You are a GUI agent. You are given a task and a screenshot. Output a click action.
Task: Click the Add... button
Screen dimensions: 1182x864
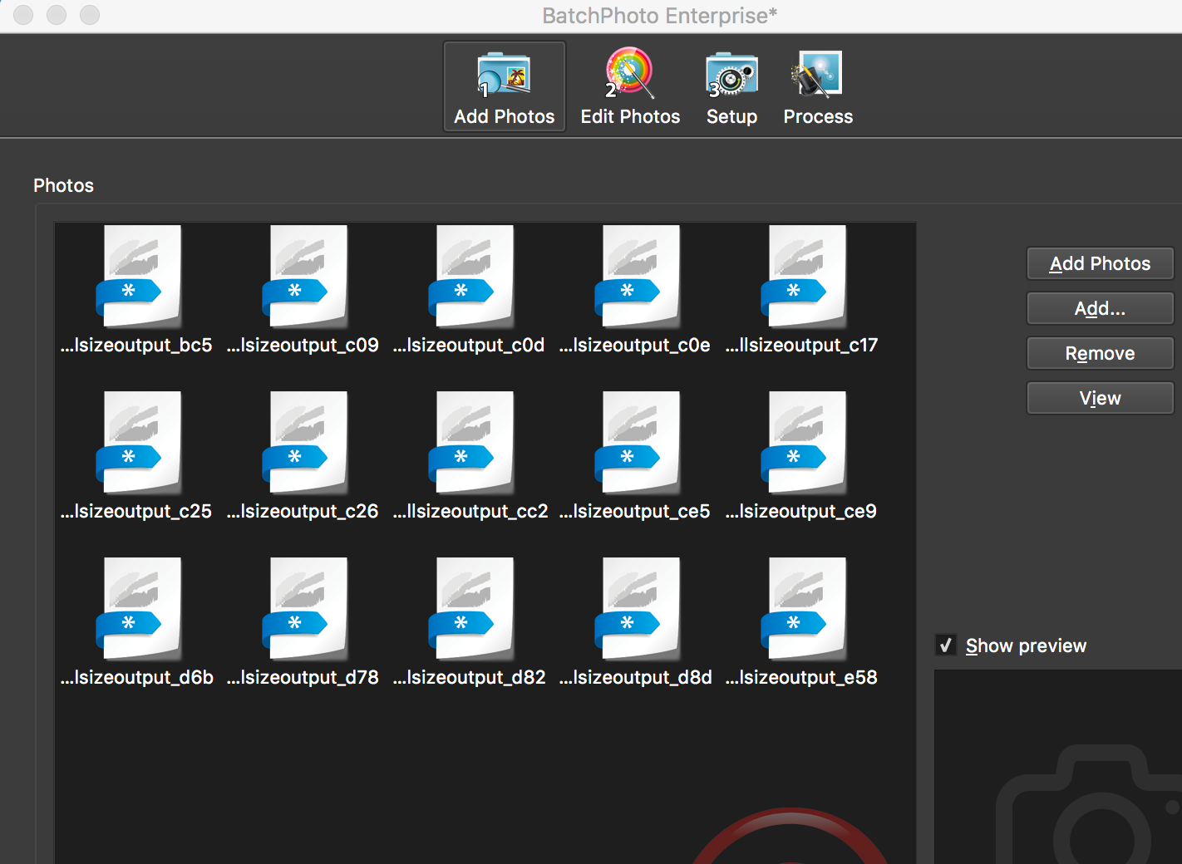[1100, 308]
